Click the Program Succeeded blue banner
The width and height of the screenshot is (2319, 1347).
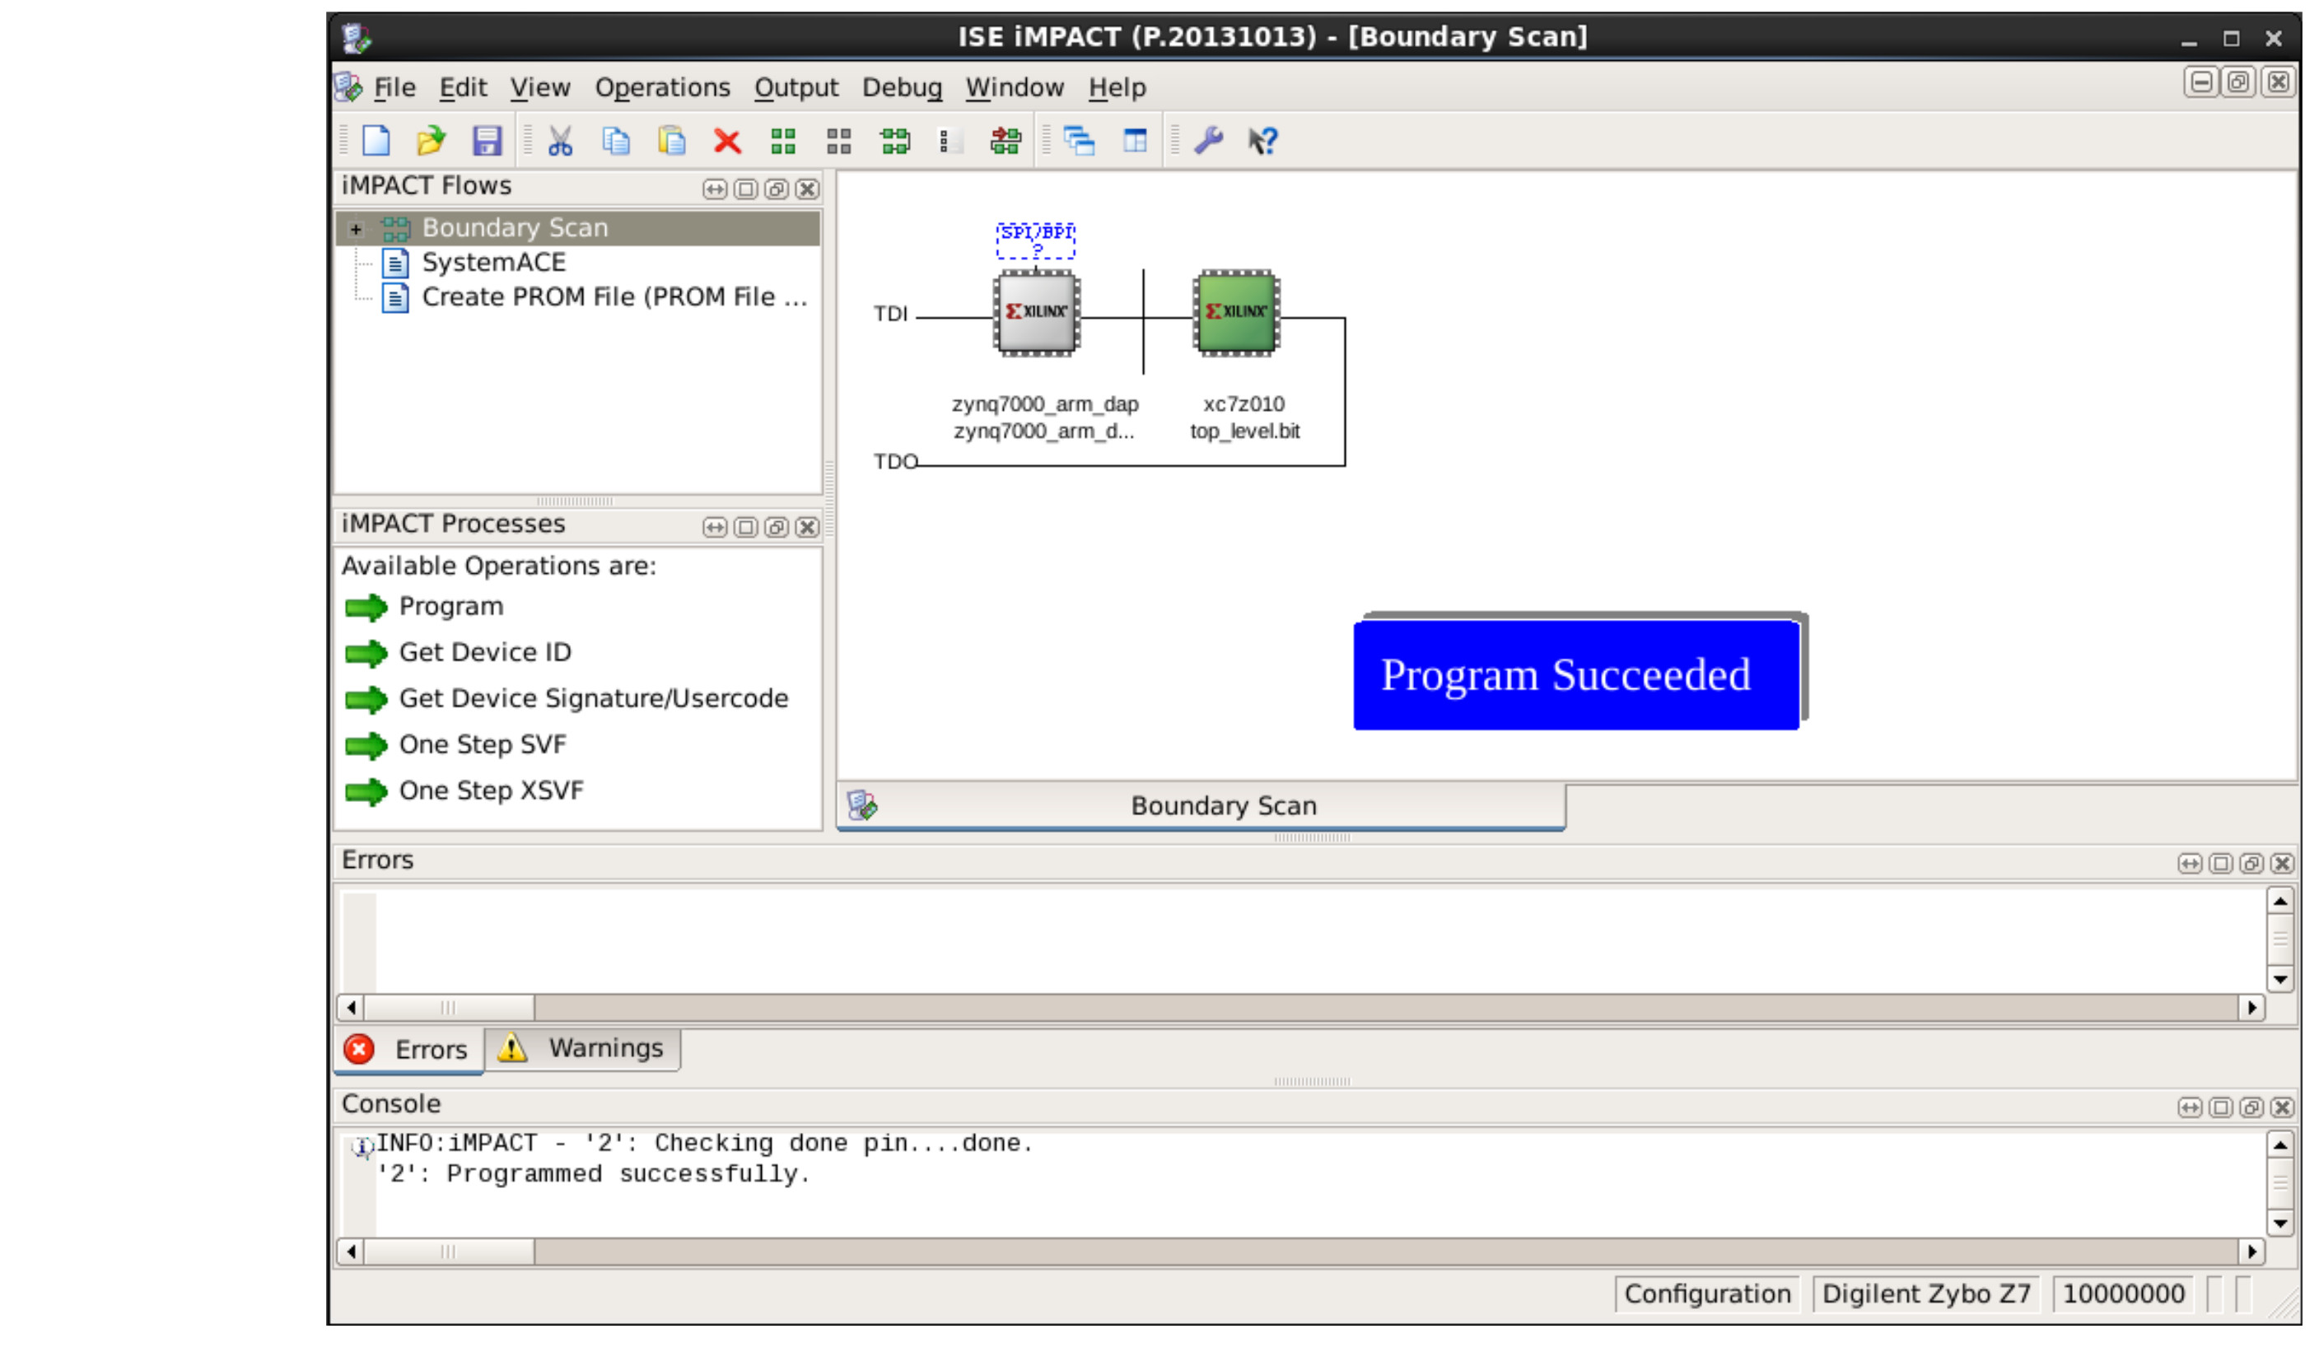point(1577,676)
